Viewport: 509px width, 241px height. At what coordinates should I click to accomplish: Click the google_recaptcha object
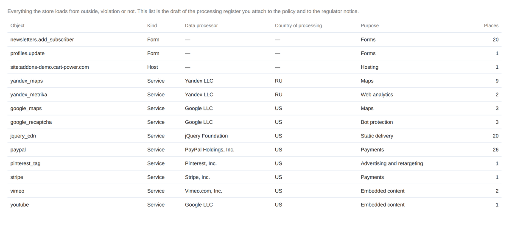[x=31, y=122]
